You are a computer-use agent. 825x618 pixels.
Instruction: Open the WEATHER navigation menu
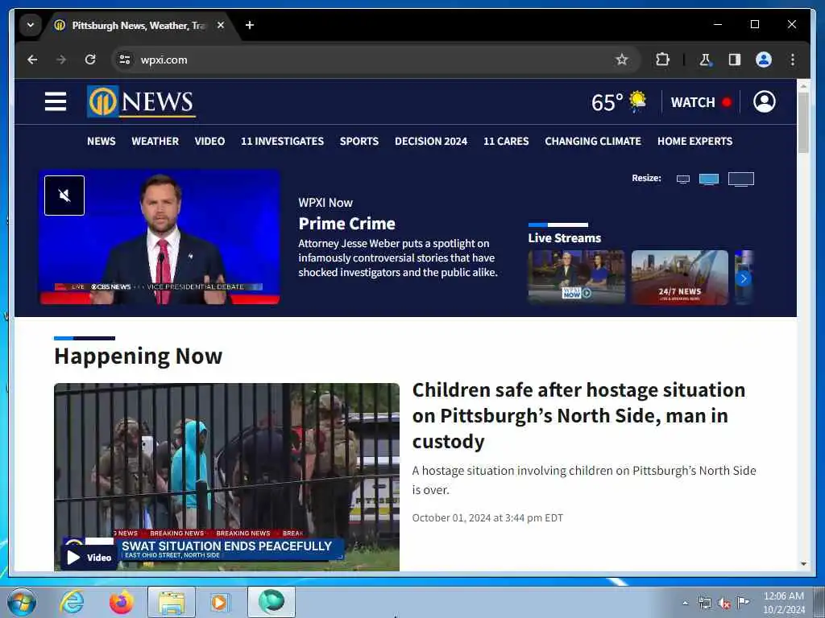[x=155, y=142]
